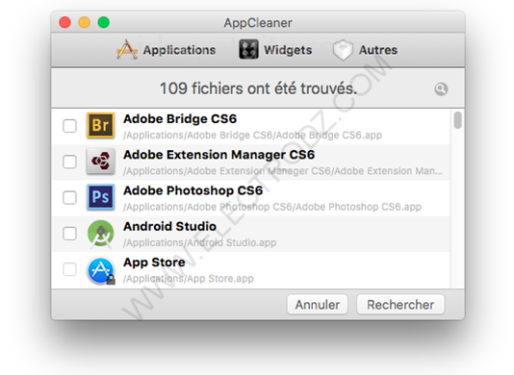The height and width of the screenshot is (375, 514).
Task: Click the Android Studio icon
Action: point(101,234)
